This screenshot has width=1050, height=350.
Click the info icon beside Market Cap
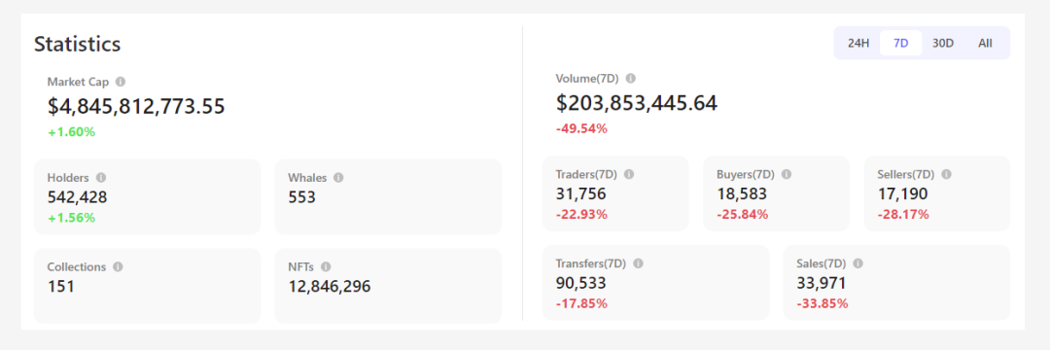(121, 82)
